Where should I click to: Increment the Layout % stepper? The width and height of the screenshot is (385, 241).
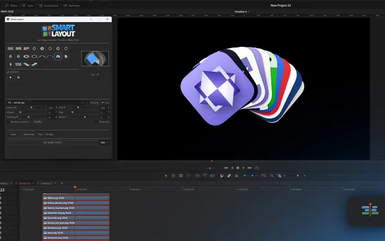click(x=56, y=106)
